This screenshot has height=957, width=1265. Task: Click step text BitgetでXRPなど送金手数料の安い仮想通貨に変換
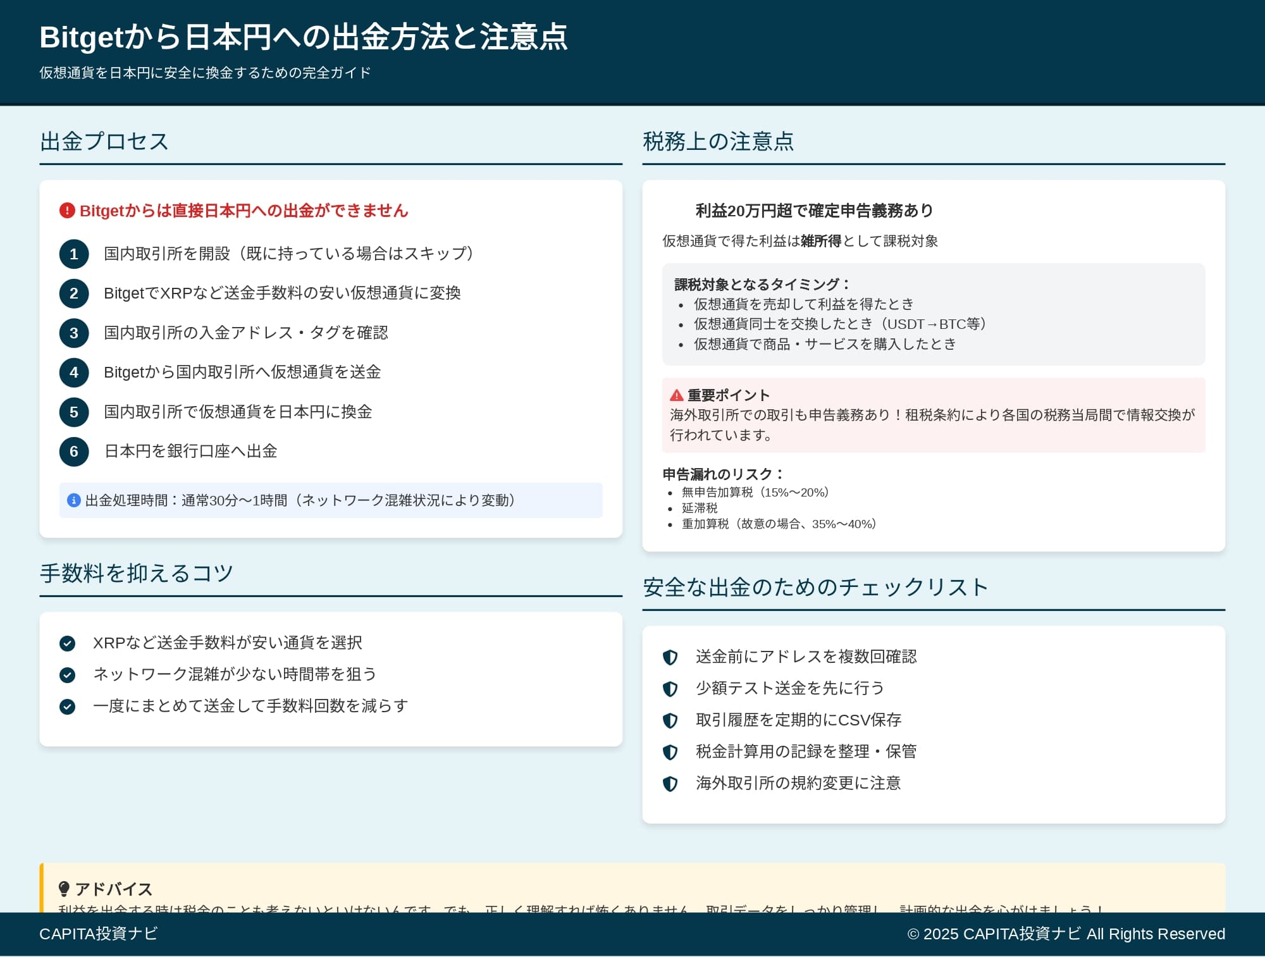[282, 293]
